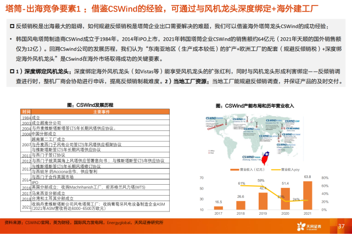Select the 1984 成立 table row
Screen dimensions: 352x234
click(95, 117)
